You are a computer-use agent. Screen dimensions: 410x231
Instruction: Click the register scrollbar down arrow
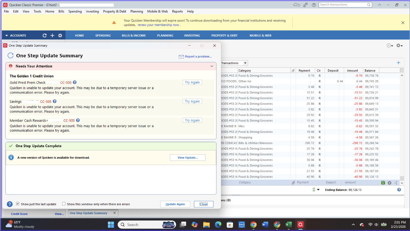[402, 183]
